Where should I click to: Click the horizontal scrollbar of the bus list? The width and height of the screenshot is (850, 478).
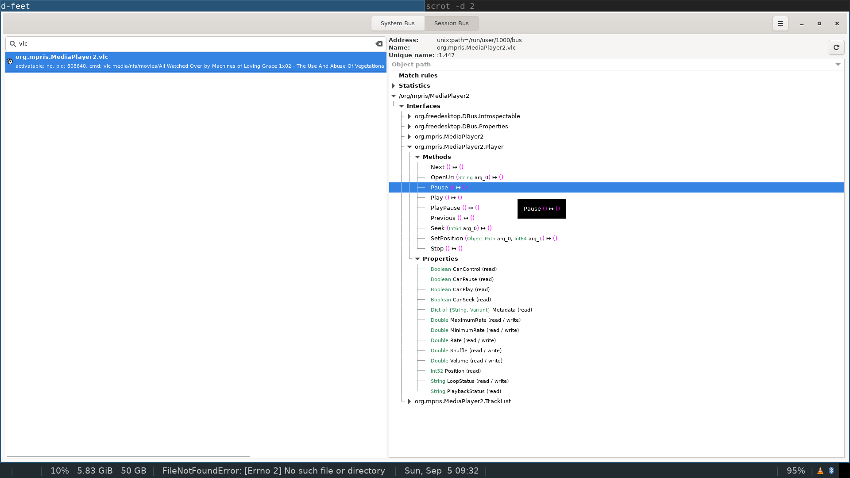point(128,456)
